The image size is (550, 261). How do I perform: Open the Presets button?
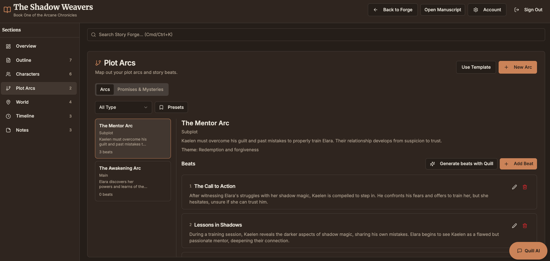pyautogui.click(x=171, y=107)
